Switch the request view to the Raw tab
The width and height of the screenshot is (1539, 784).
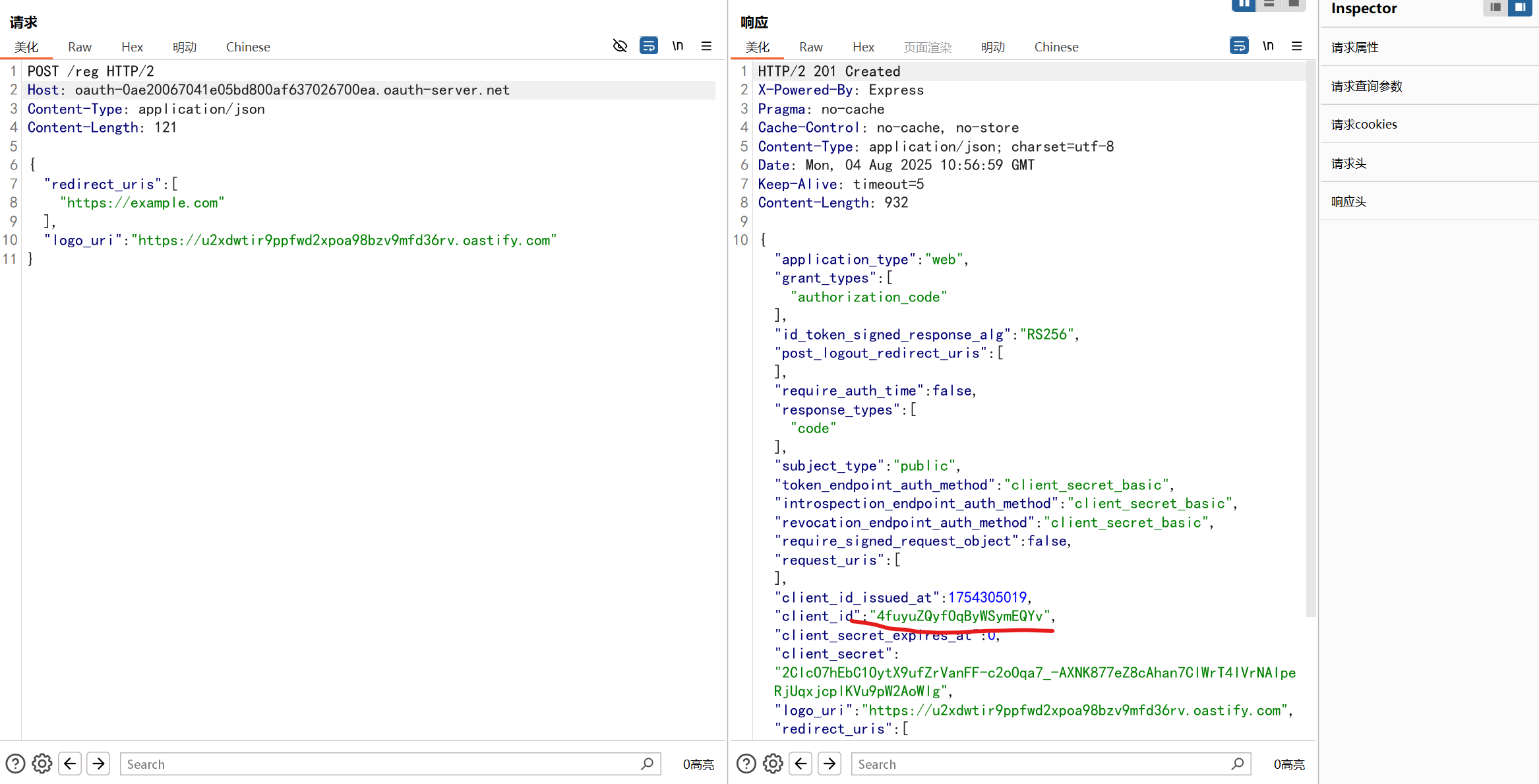79,46
